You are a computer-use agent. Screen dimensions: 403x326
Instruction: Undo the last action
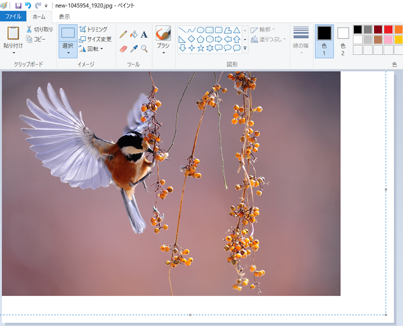pos(28,5)
